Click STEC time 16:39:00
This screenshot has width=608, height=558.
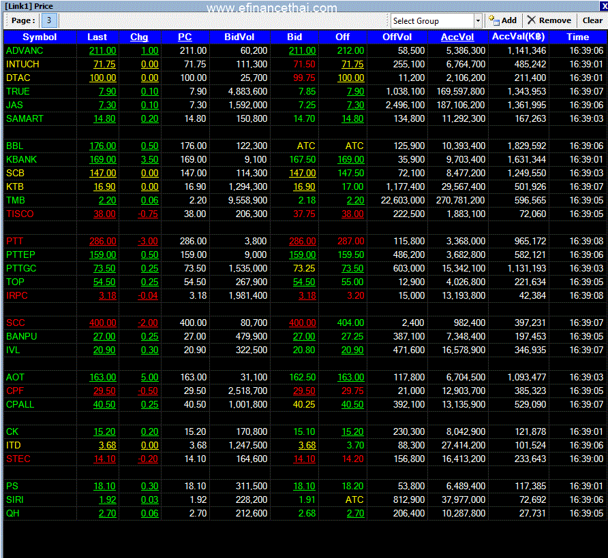(586, 459)
